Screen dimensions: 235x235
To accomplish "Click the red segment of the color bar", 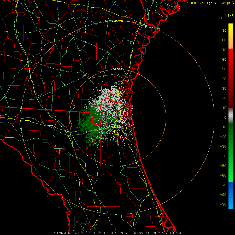I will 231,78.
